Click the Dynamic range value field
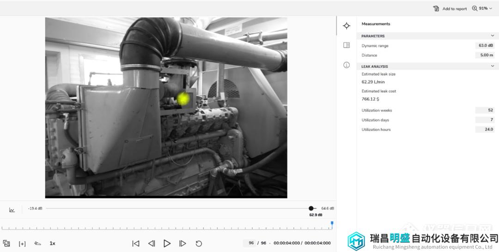Image resolution: width=499 pixels, height=252 pixels. point(485,46)
